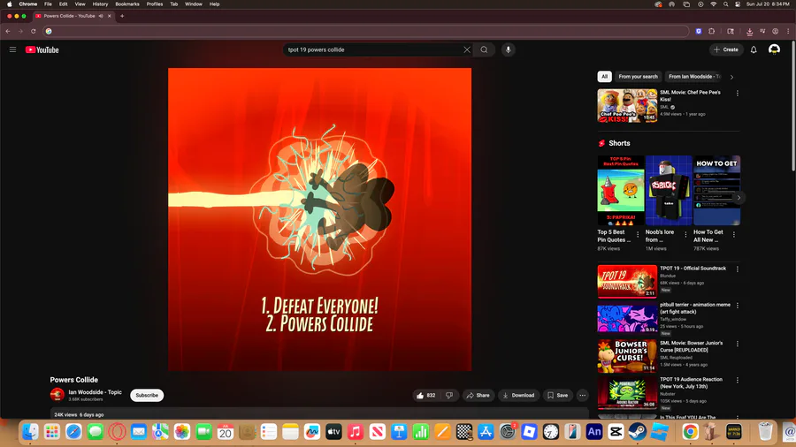Screen dimensions: 796x447
Task: Open Chrome extensions puzzle icon
Action: [712, 32]
